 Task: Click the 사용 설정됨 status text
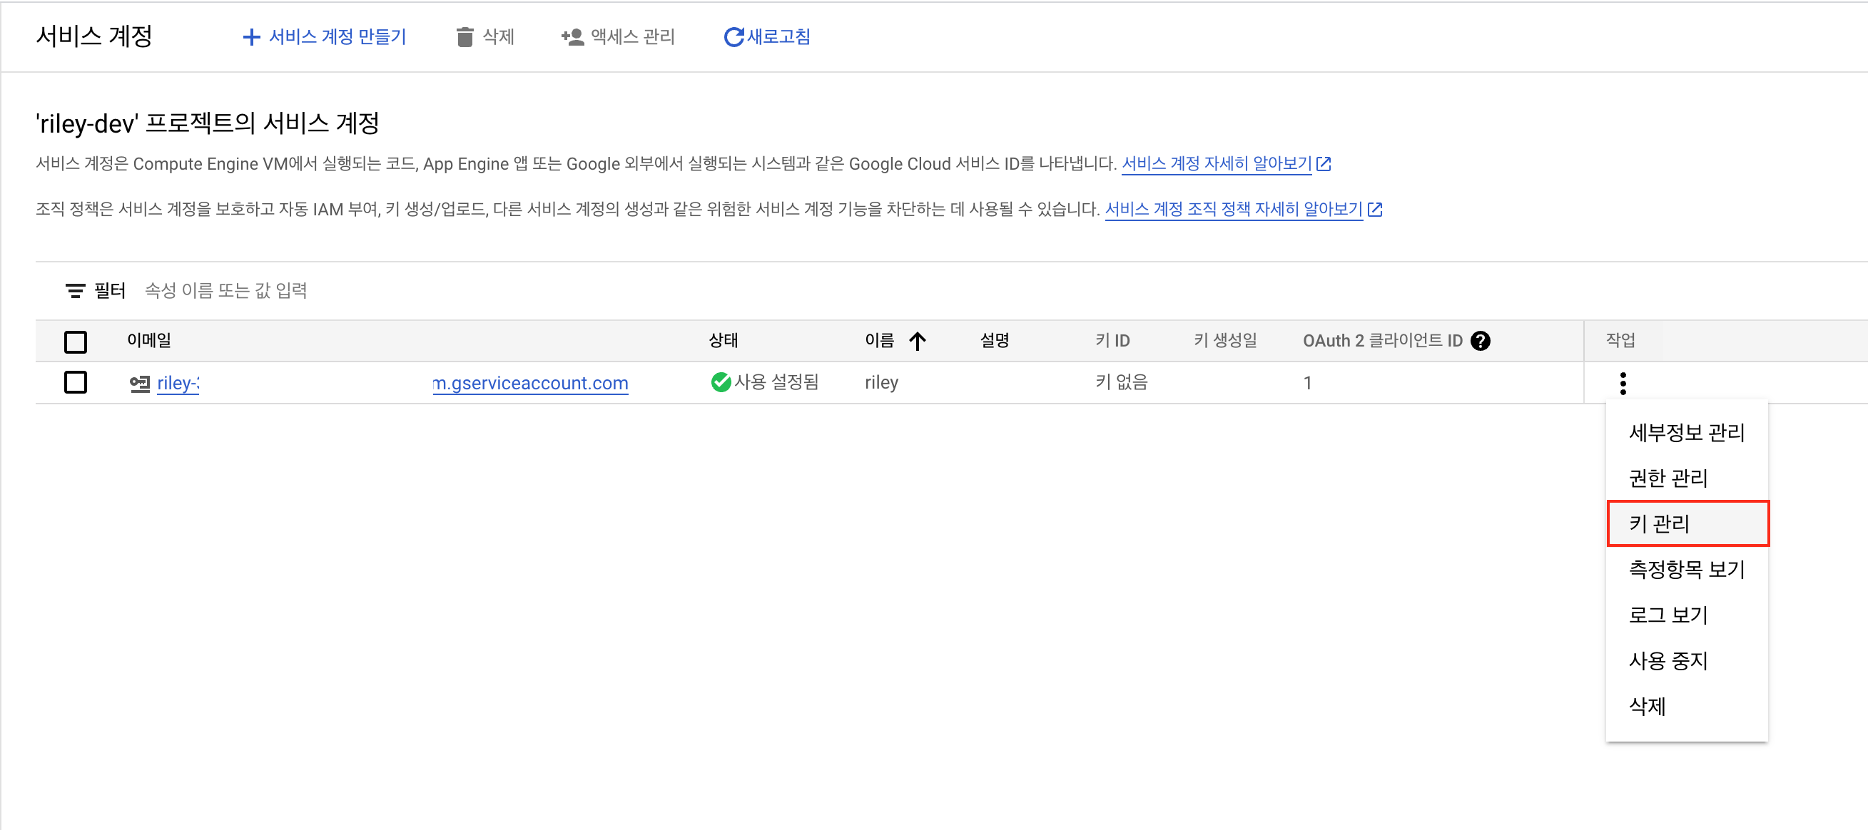click(x=776, y=382)
